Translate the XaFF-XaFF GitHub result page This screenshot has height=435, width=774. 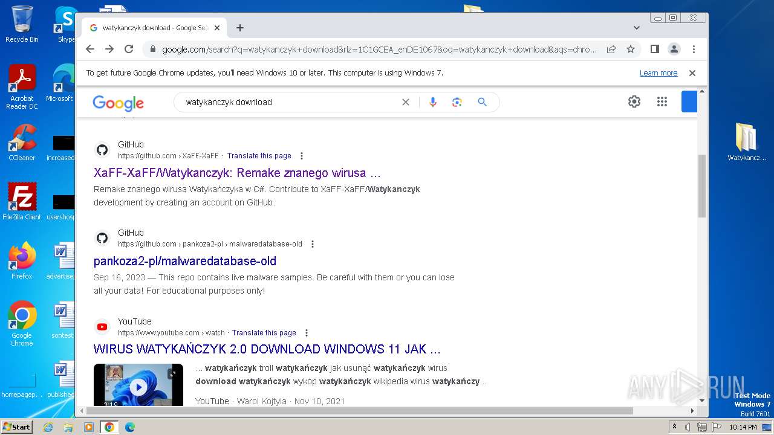(x=259, y=156)
